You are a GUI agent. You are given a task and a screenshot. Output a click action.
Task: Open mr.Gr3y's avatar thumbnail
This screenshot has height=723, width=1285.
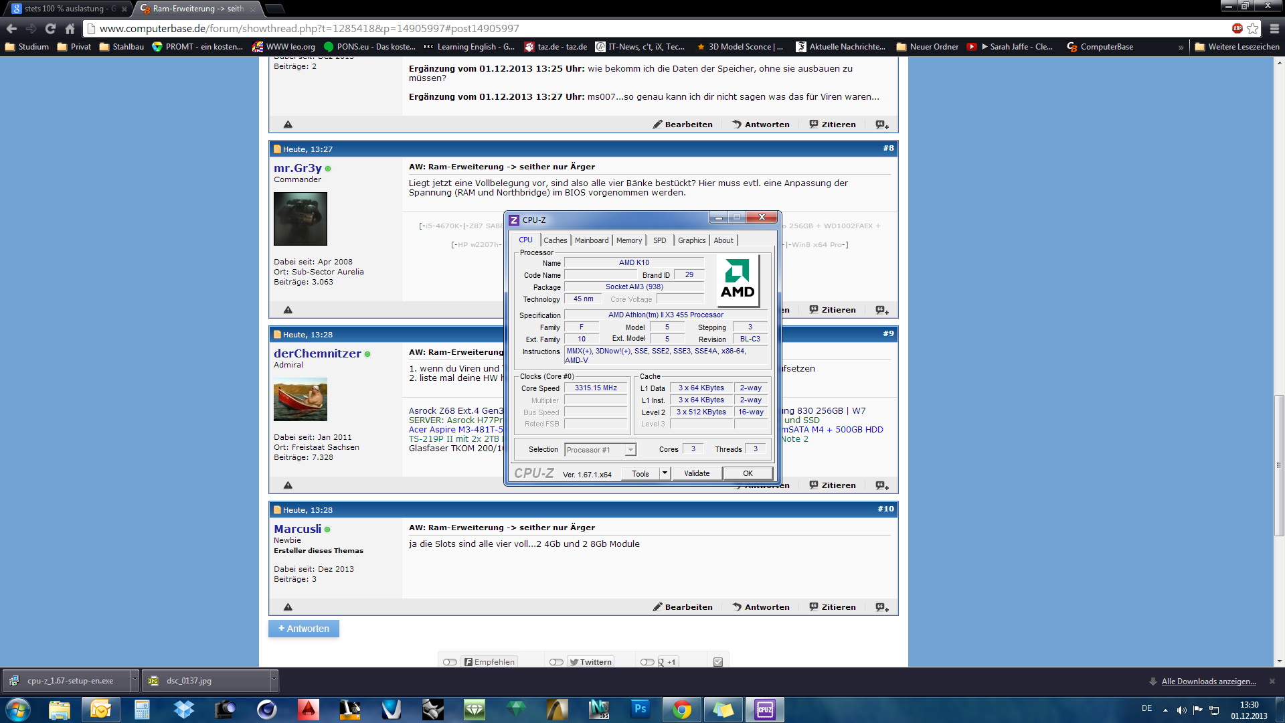(301, 219)
